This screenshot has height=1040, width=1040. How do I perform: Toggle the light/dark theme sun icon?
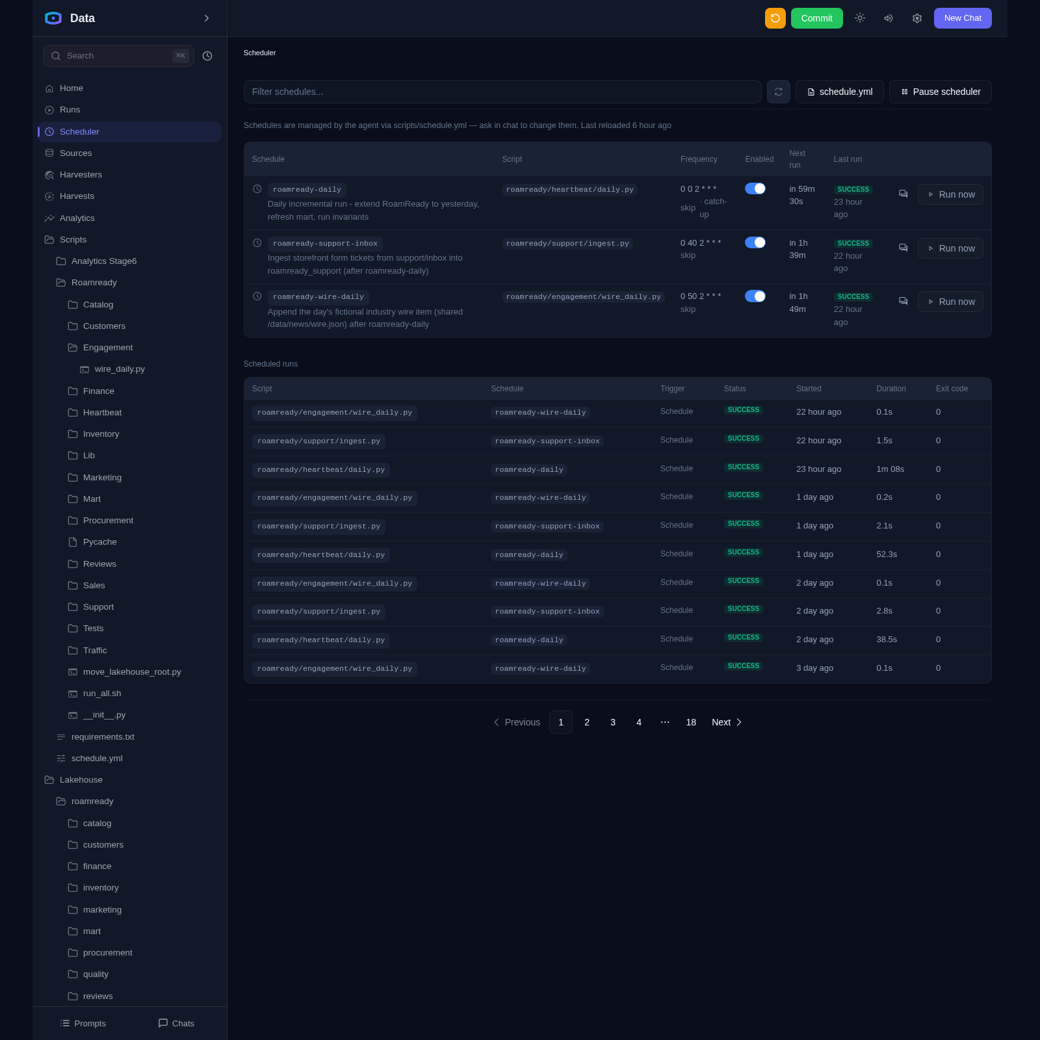click(860, 18)
